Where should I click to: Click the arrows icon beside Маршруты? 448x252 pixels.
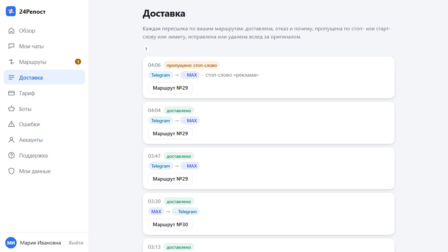tap(11, 62)
